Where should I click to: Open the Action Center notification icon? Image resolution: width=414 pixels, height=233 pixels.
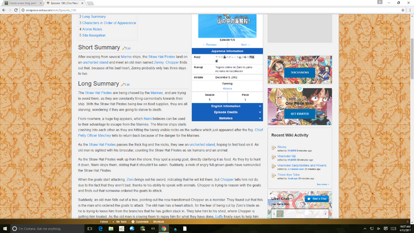click(x=386, y=228)
